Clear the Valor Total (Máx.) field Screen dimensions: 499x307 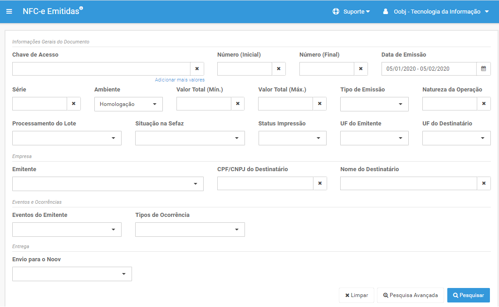[320, 104]
